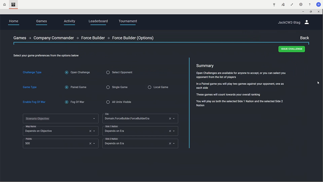The height and width of the screenshot is (182, 323).
Task: Click the profile person icon beside JackCW2-Stag
Action: 306,22
